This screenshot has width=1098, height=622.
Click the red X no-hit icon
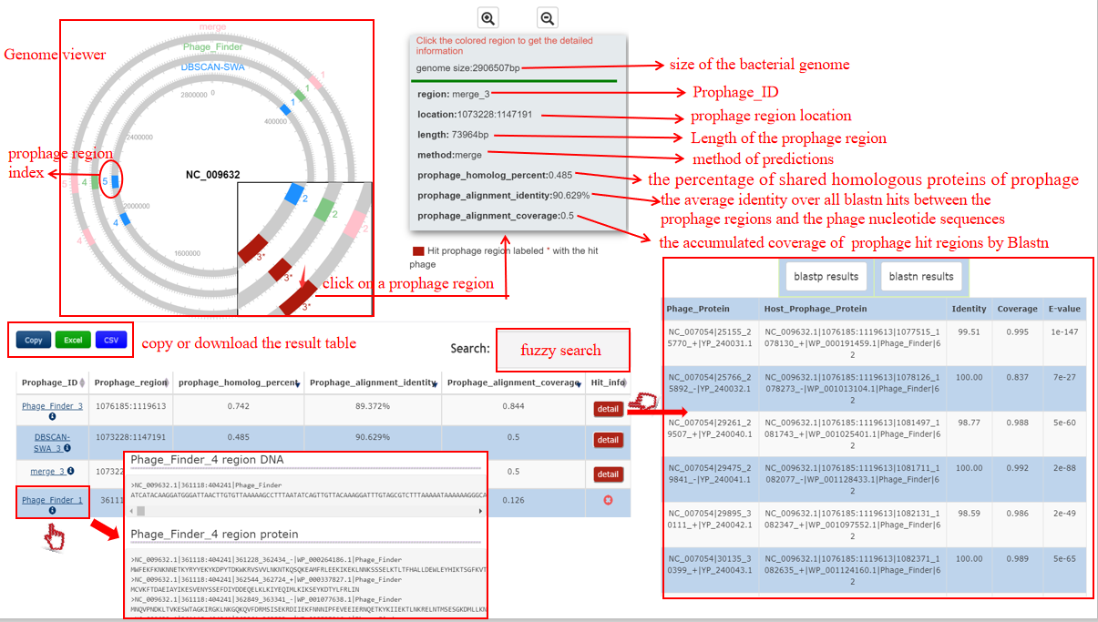pos(608,501)
